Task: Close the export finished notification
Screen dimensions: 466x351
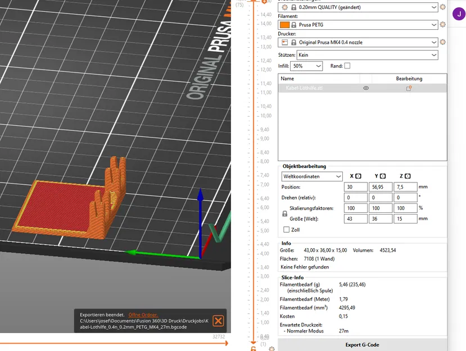Action: click(218, 321)
